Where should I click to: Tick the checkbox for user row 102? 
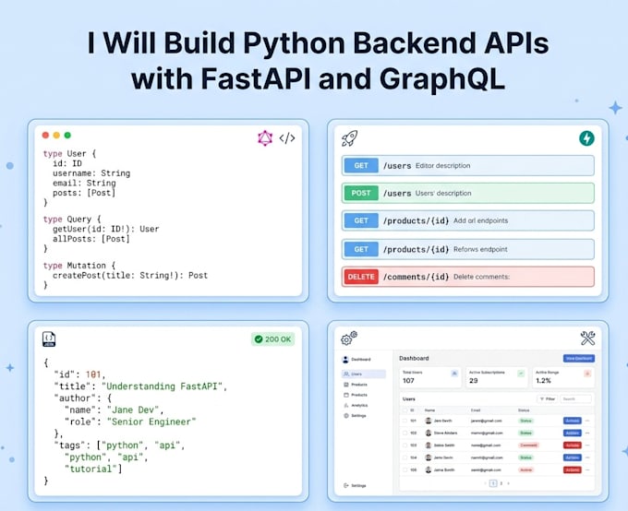pos(405,433)
